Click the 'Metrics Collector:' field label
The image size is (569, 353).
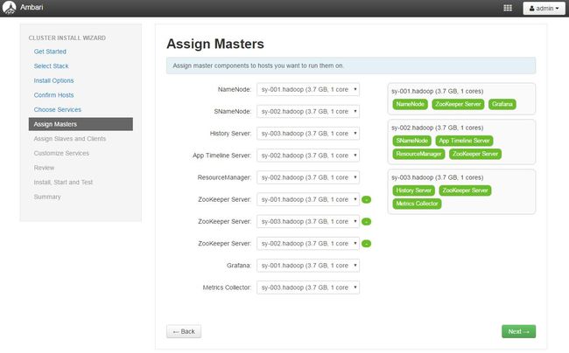point(227,287)
